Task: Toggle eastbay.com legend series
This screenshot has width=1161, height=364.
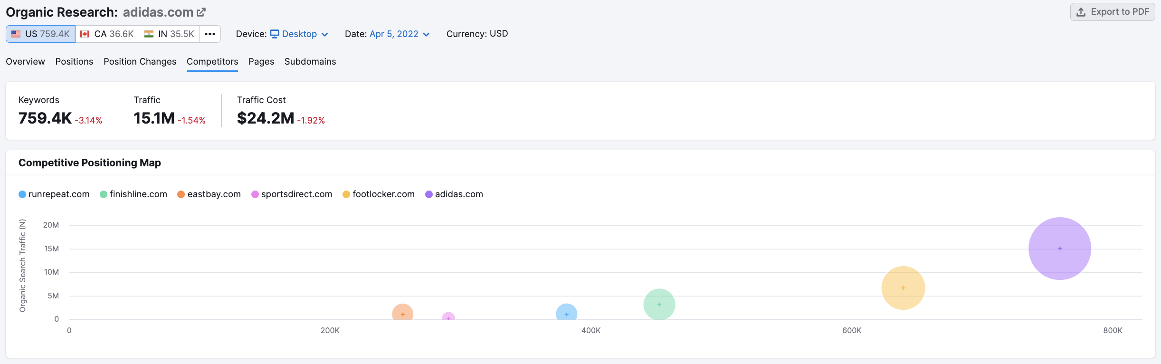Action: click(209, 194)
